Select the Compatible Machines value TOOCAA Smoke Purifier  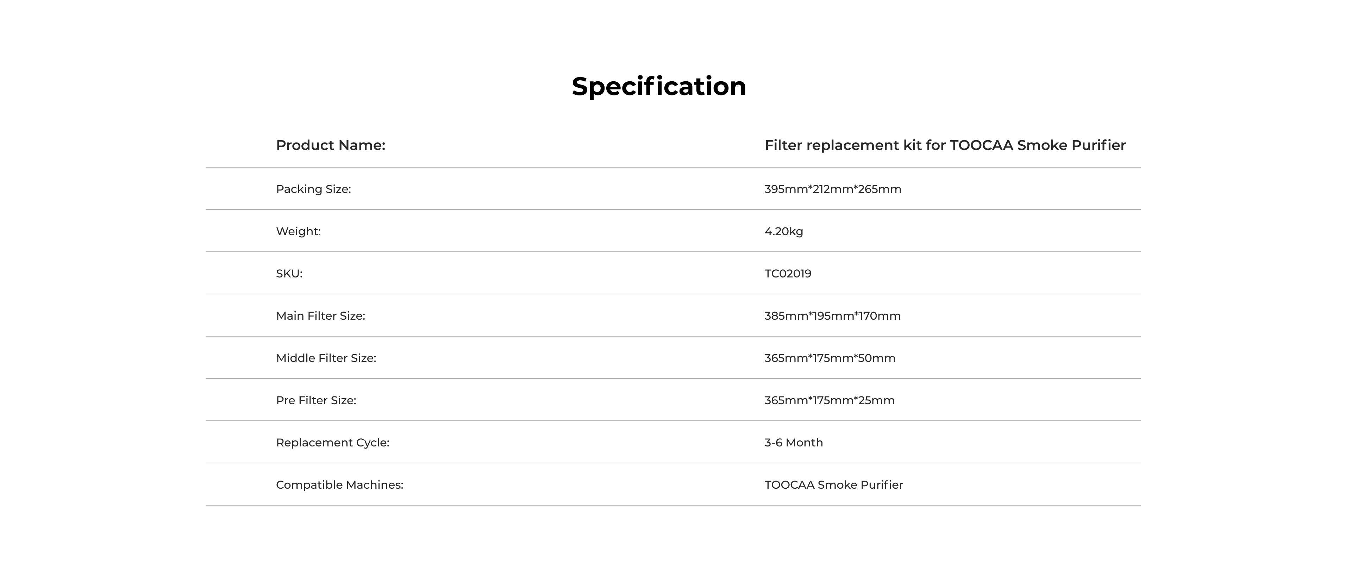pos(833,485)
